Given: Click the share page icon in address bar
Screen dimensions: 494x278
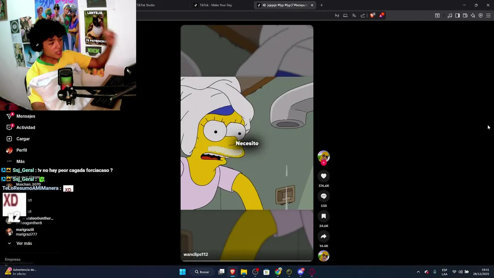Looking at the screenshot, I should click(363, 15).
